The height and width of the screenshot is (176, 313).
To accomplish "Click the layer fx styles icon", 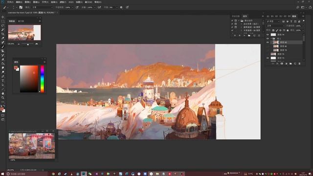I will pos(277,64).
